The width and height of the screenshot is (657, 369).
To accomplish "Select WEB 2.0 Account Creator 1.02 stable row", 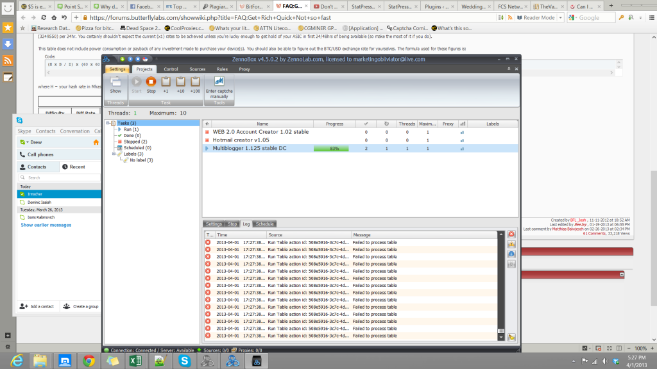I will 361,132.
